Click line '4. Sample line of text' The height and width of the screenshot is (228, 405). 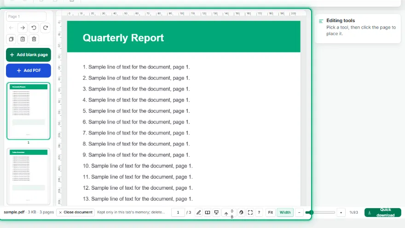click(x=136, y=100)
